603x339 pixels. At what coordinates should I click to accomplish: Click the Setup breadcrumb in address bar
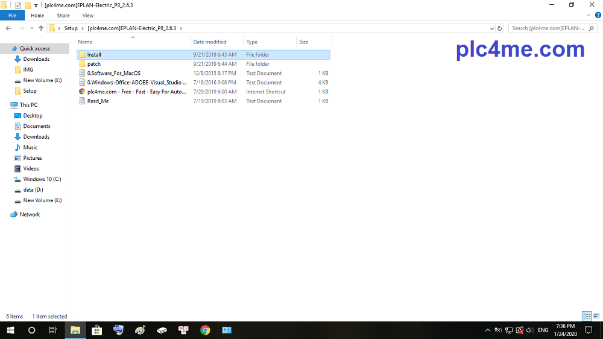click(x=71, y=28)
